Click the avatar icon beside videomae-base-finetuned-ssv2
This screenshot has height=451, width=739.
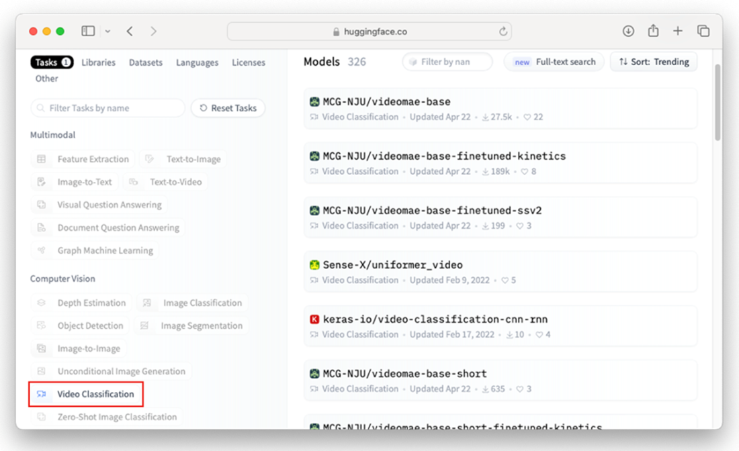(314, 211)
